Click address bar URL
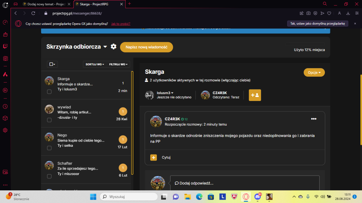Viewport: 362px width, 203px height. coord(77,13)
